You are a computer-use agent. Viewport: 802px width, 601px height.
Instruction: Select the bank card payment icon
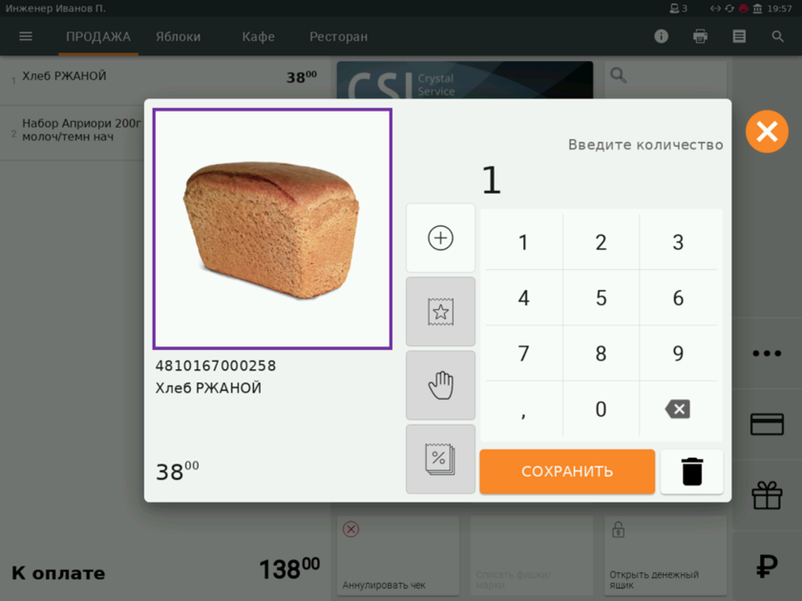(767, 425)
